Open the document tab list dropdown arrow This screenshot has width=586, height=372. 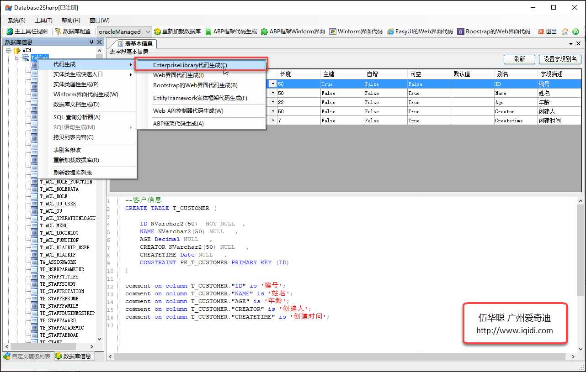coord(570,43)
